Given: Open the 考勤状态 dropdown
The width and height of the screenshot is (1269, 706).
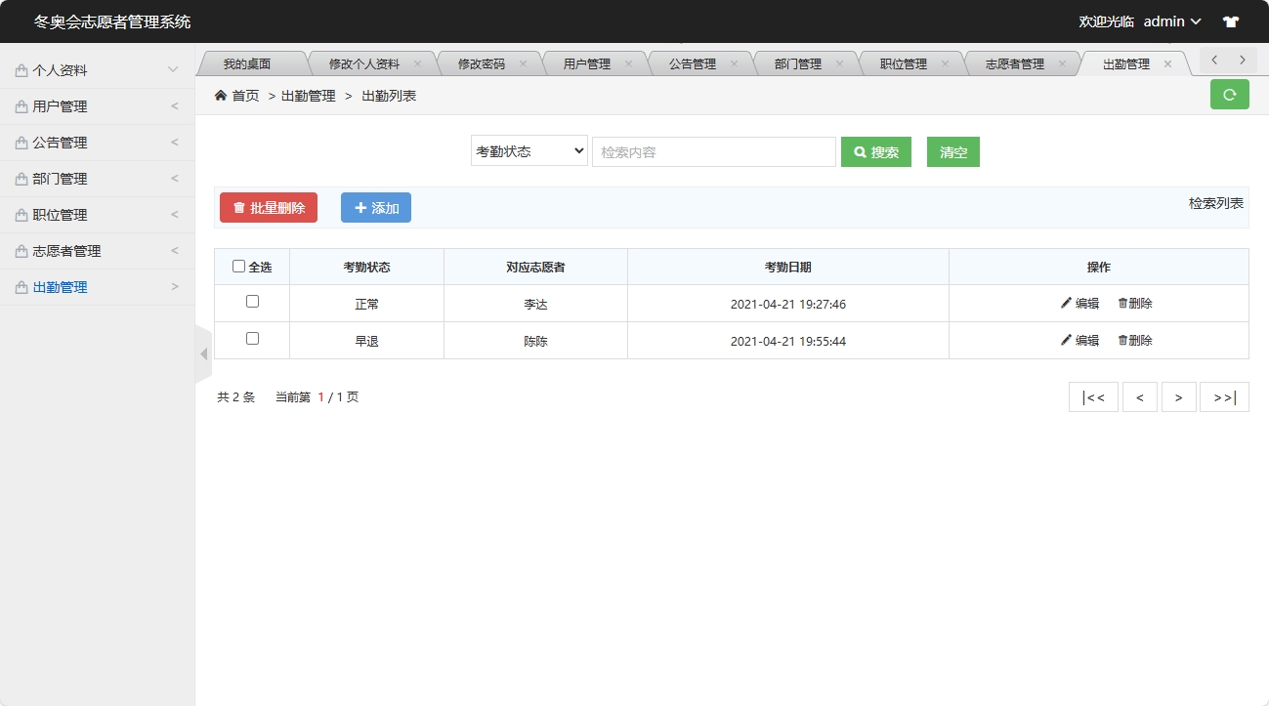Looking at the screenshot, I should click(x=528, y=150).
